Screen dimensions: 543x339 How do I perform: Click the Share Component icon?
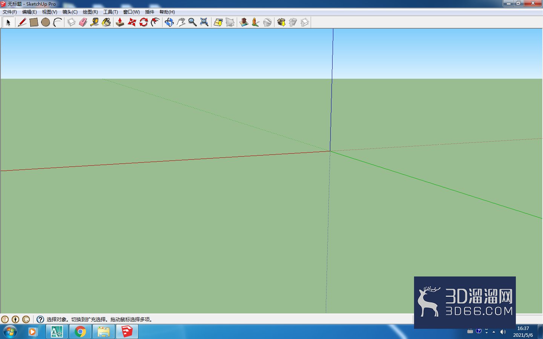(304, 22)
